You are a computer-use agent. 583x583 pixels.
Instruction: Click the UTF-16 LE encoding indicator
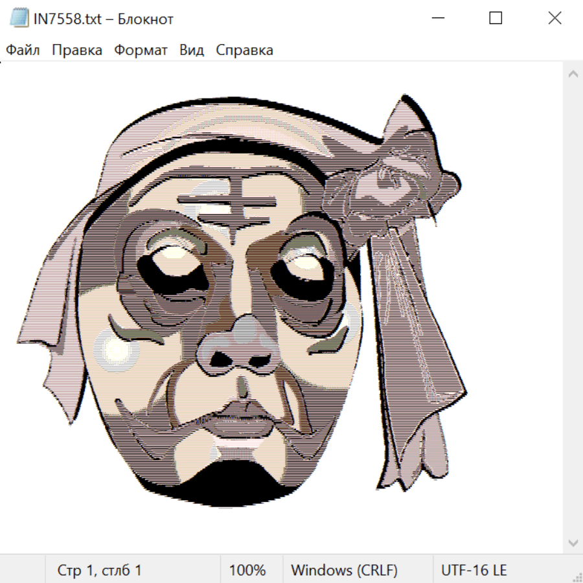[474, 571]
